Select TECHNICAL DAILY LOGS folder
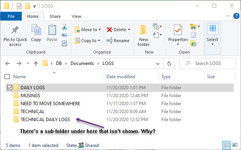The height and width of the screenshot is (150, 241). pyautogui.click(x=45, y=120)
